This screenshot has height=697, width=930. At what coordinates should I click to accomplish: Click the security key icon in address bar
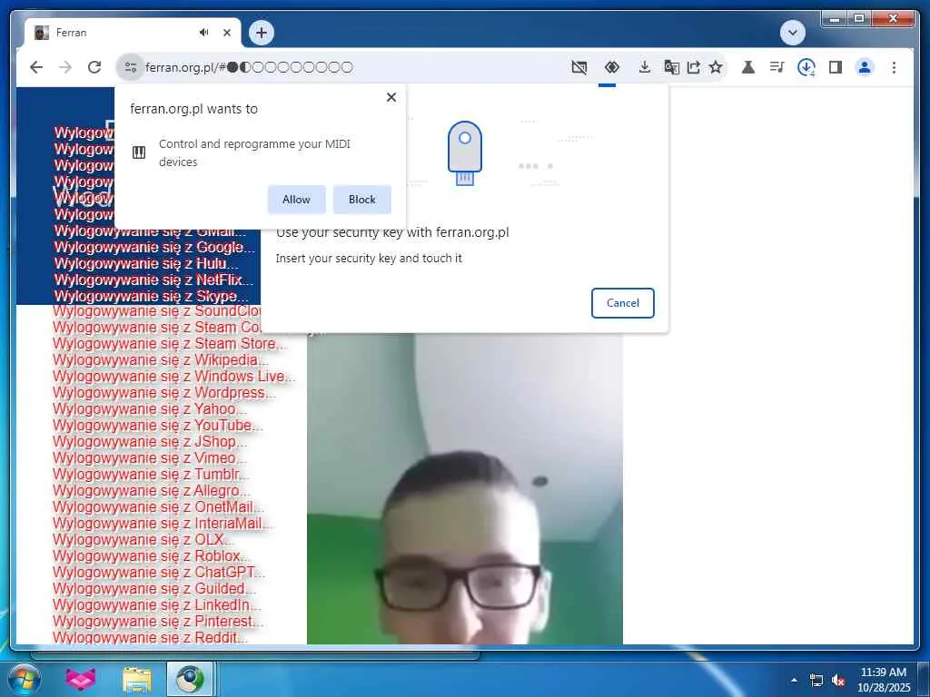(612, 67)
